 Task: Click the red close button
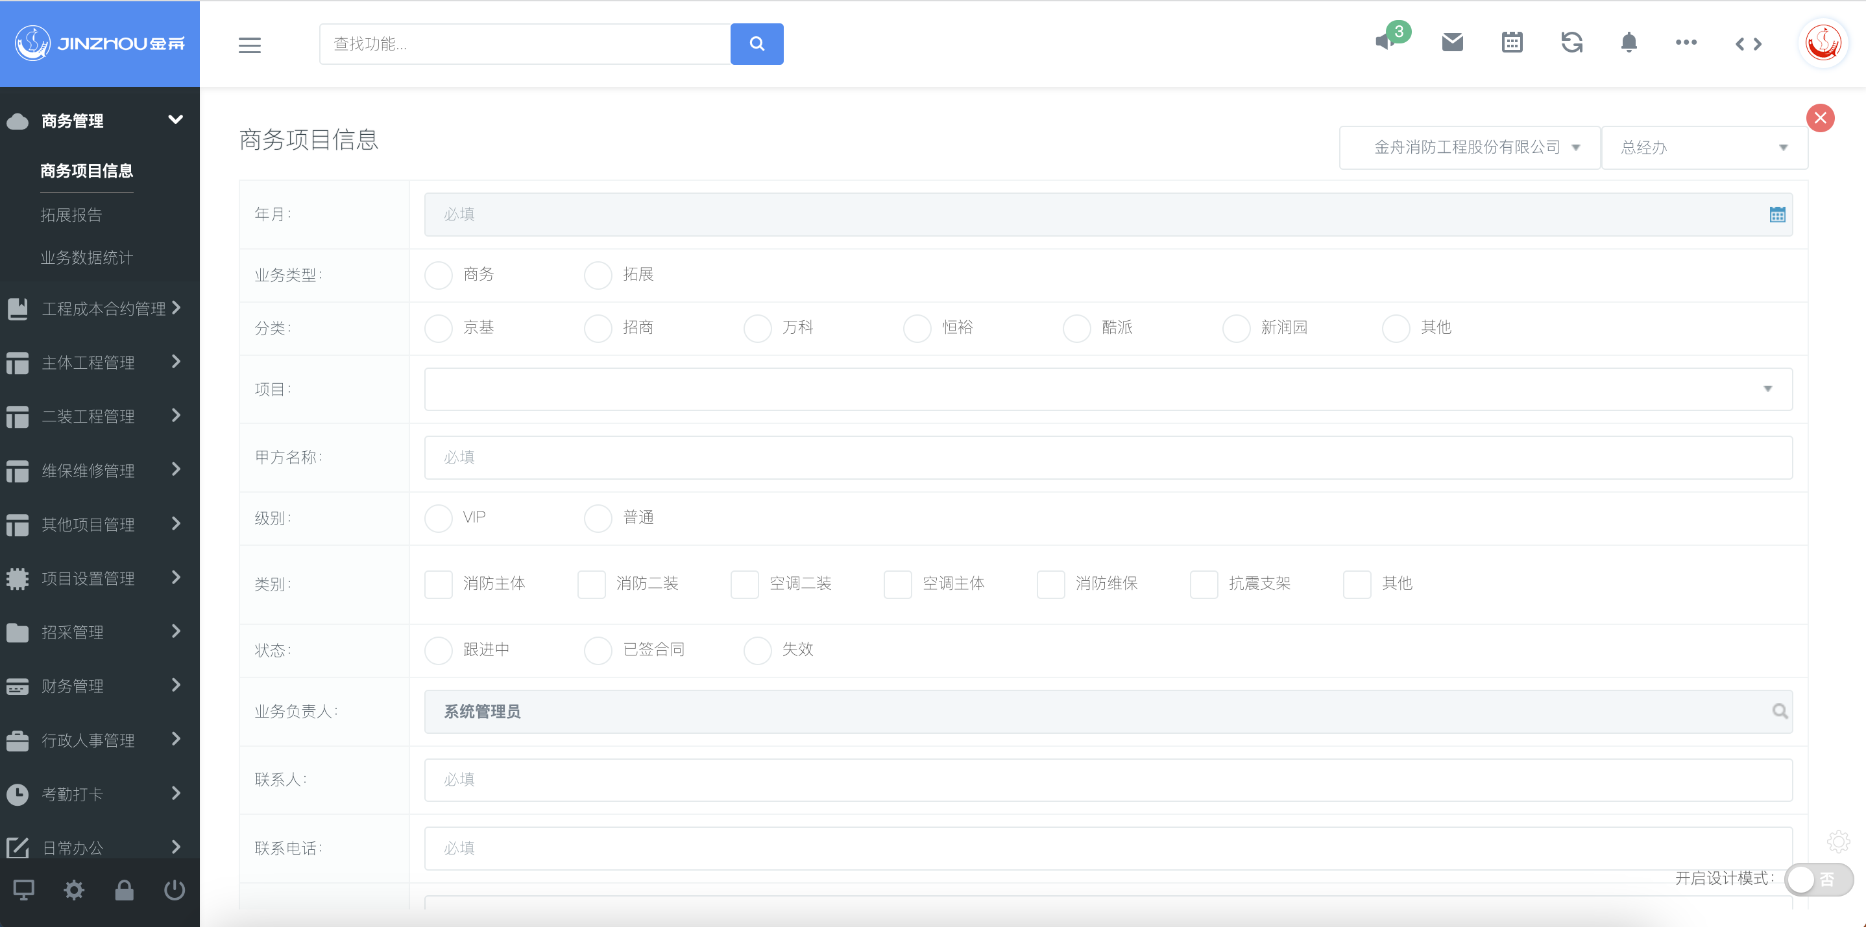pos(1820,118)
